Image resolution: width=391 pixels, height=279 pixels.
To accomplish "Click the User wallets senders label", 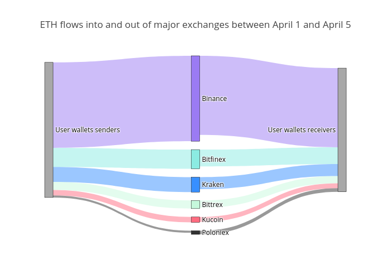I will point(87,130).
